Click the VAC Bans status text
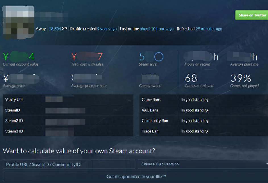Image resolution: width=268 pixels, height=183 pixels. (x=195, y=110)
